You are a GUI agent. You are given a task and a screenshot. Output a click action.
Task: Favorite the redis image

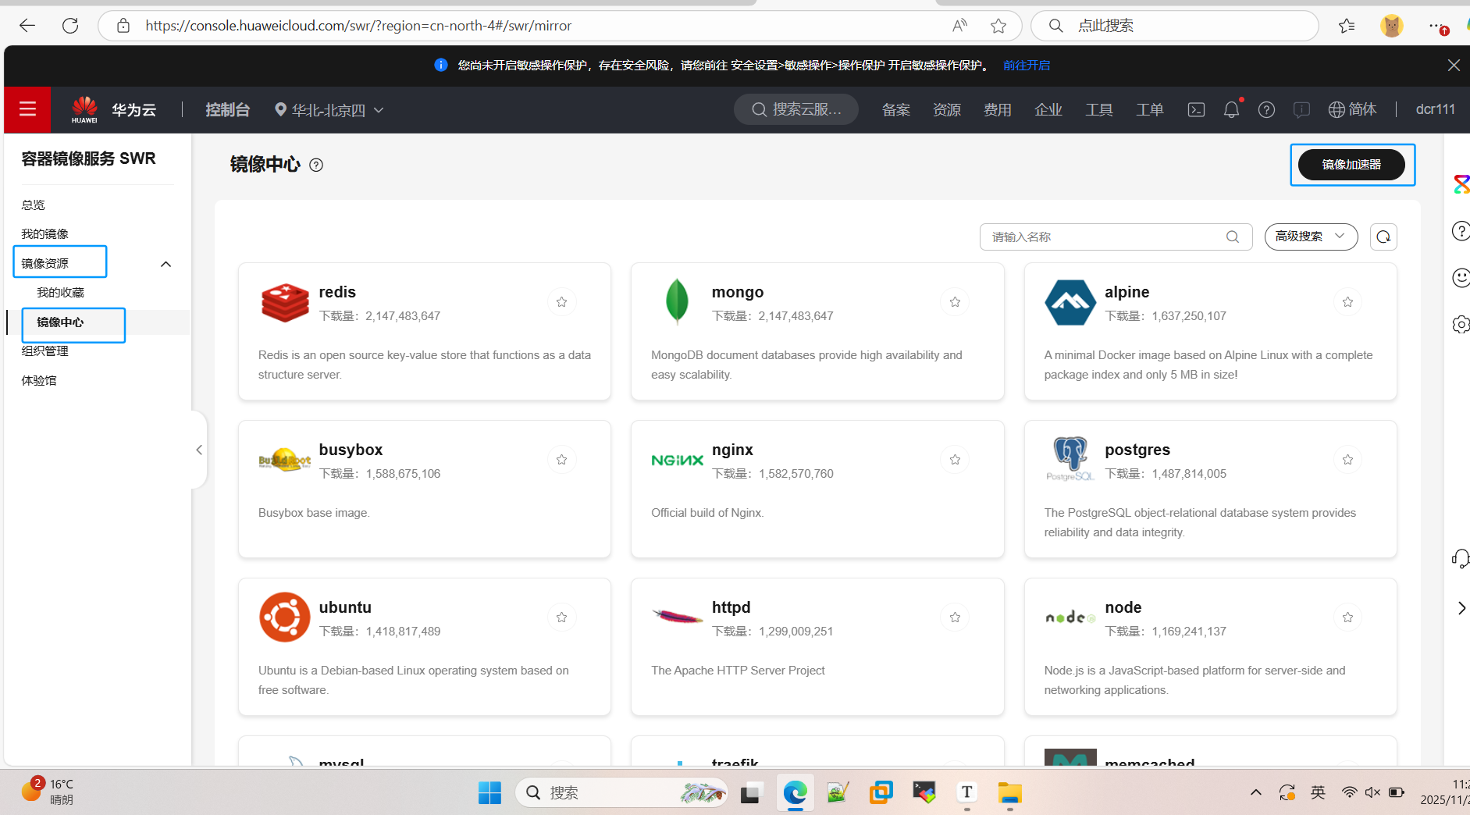coord(561,302)
